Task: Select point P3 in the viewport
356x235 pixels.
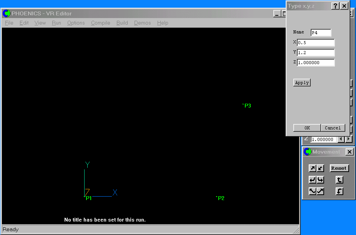Action: coord(247,106)
